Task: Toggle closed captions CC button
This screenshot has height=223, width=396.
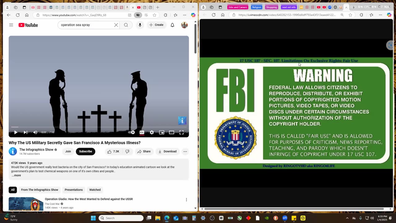Action: tap(142, 132)
